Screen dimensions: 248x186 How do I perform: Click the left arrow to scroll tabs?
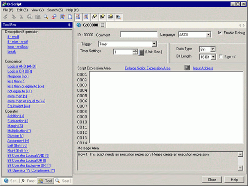point(240,25)
